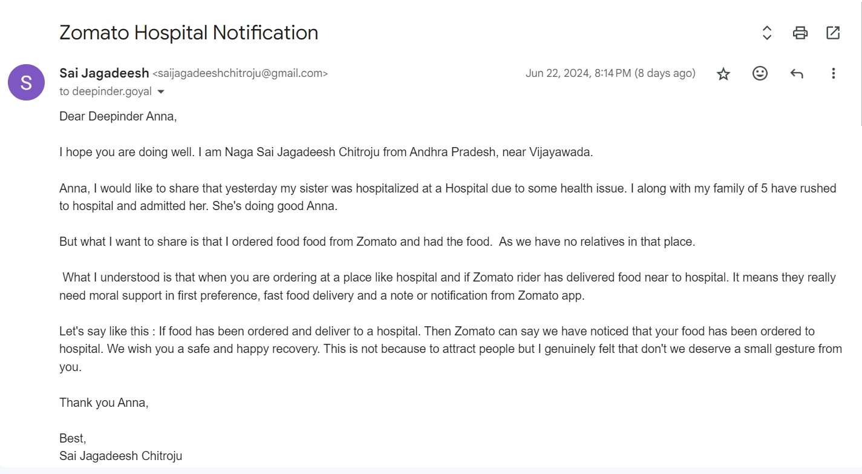Screen dimensions: 862x474
Task: Show details arrow next to deepinder.goyal
Action: tap(161, 92)
